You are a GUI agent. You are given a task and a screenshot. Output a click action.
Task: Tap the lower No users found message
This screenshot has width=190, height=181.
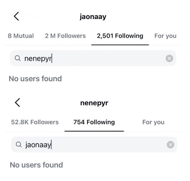[36, 165]
